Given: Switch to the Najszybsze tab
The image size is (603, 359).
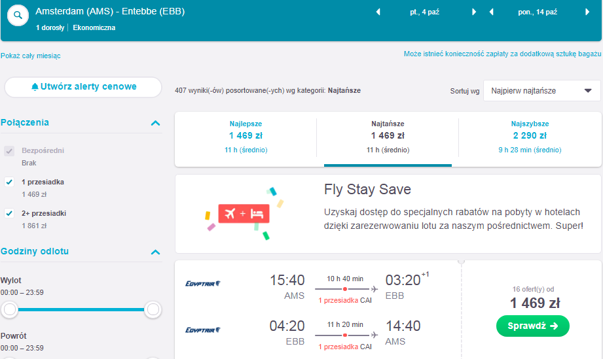Looking at the screenshot, I should [530, 137].
